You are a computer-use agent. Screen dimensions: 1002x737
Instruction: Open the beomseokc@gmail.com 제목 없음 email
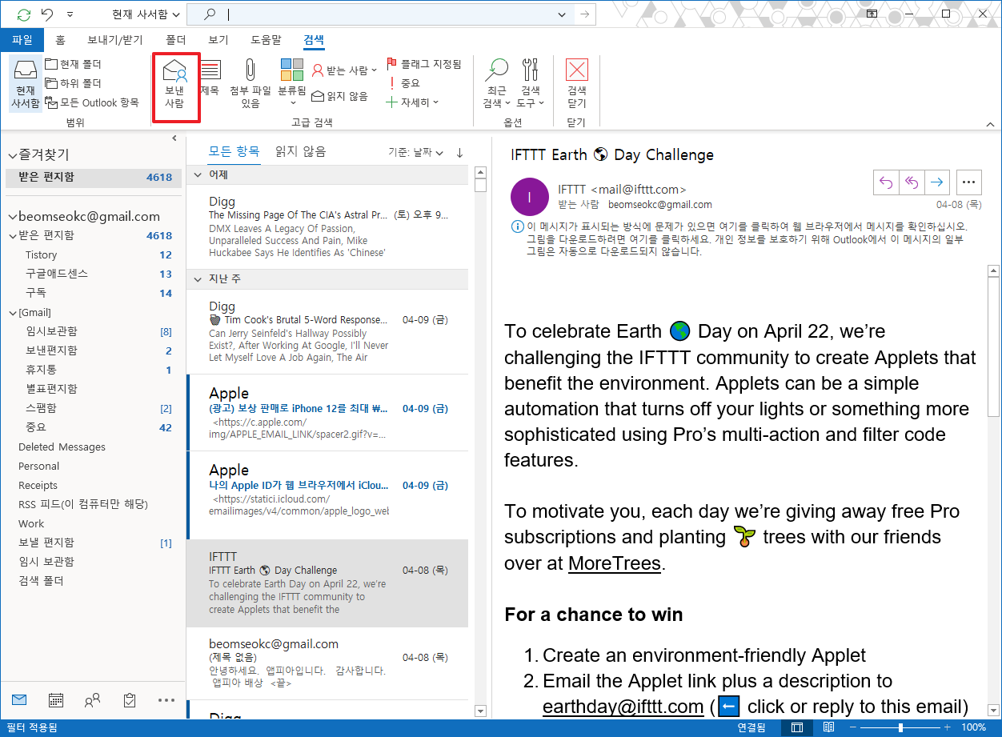tap(327, 663)
